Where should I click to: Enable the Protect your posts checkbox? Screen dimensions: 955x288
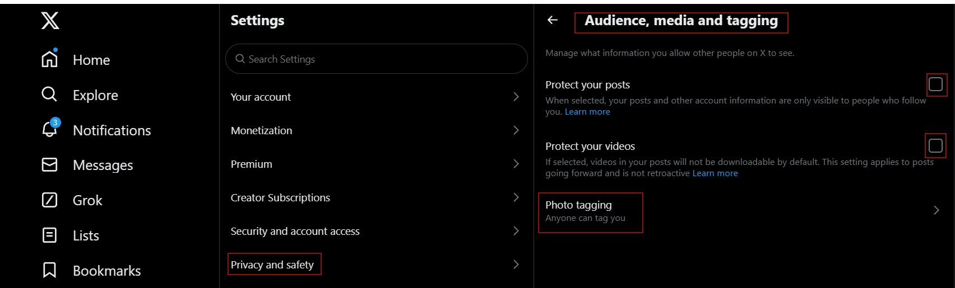coord(935,84)
